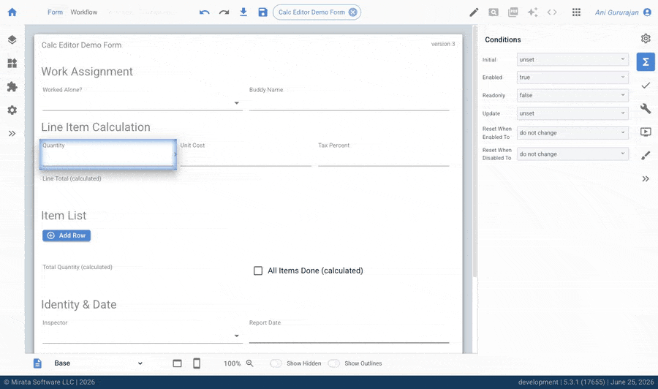Select the Work Assignment heading
The height and width of the screenshot is (389, 658).
pos(87,72)
